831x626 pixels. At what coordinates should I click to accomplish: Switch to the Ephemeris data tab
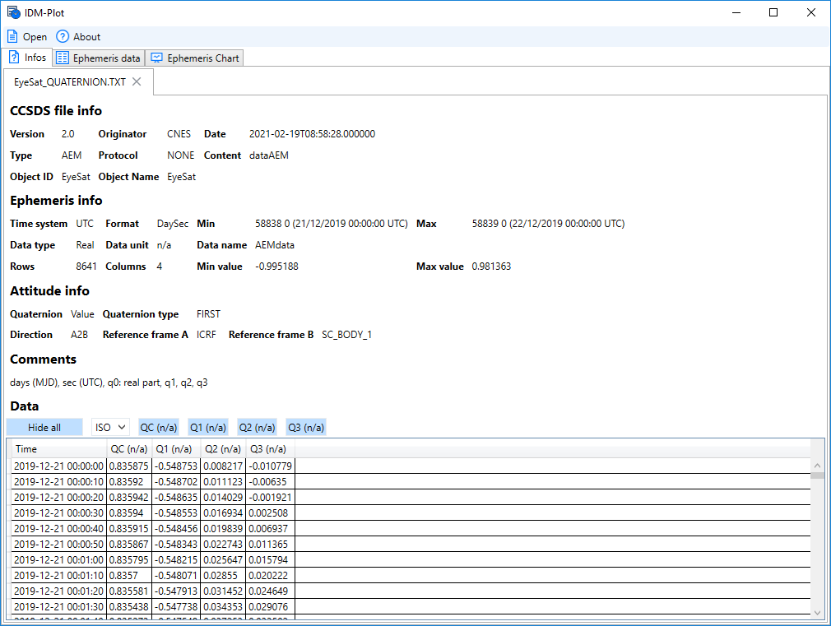point(105,58)
